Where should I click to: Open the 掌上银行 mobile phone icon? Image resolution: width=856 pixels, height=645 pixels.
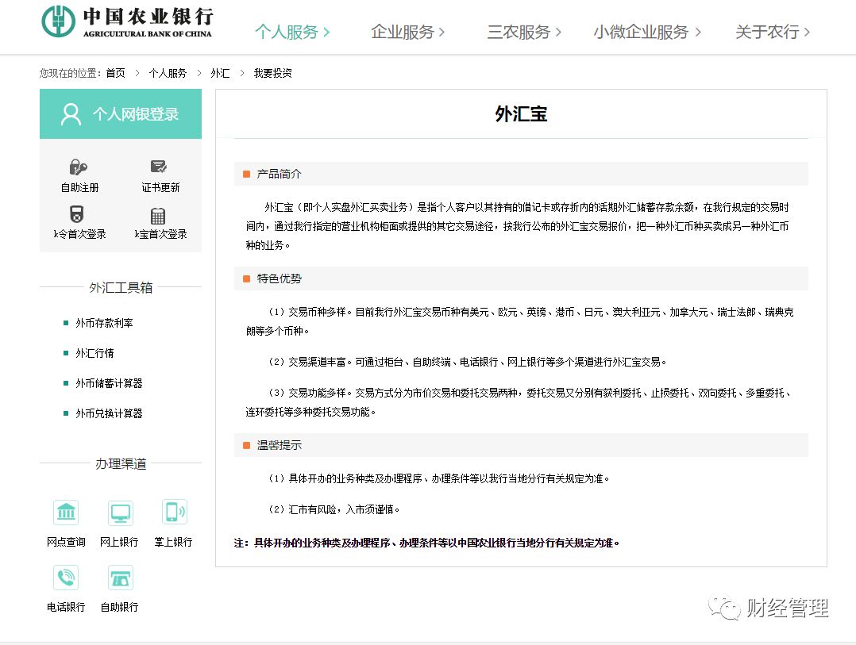tap(175, 513)
